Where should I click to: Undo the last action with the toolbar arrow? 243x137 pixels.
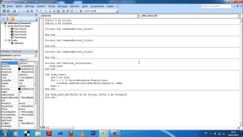pos(37,11)
